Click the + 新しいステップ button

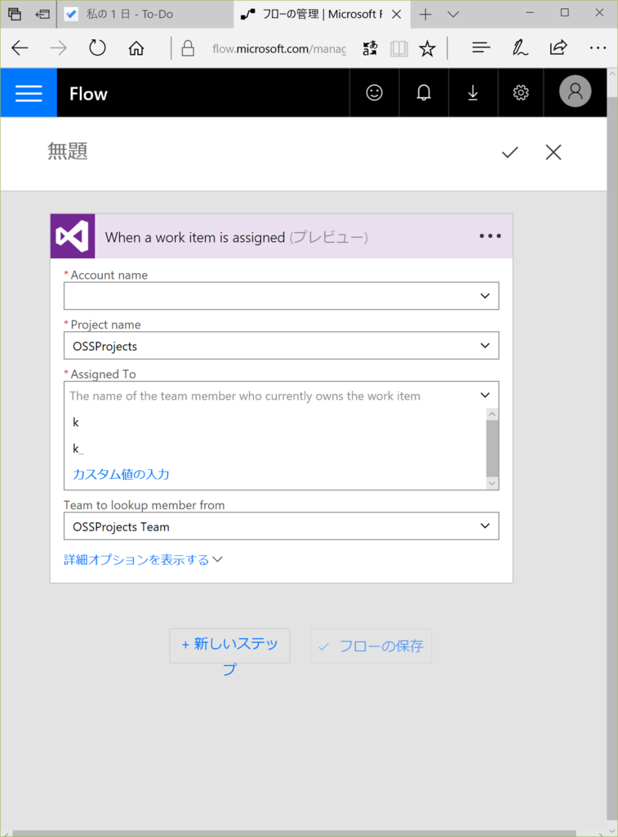click(230, 646)
